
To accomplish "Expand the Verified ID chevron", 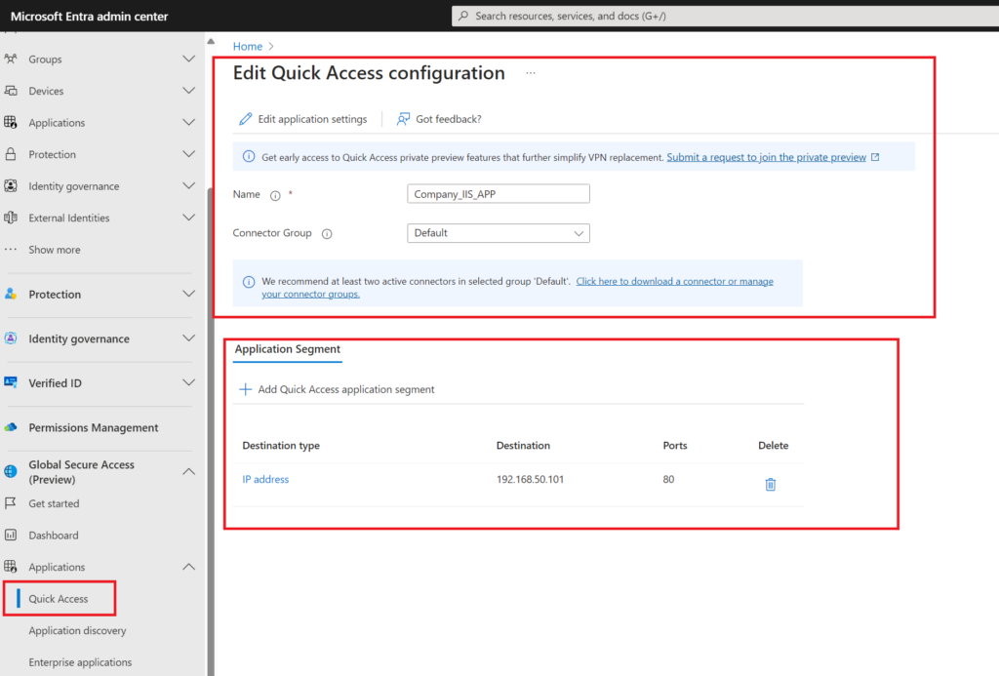I will pyautogui.click(x=188, y=383).
